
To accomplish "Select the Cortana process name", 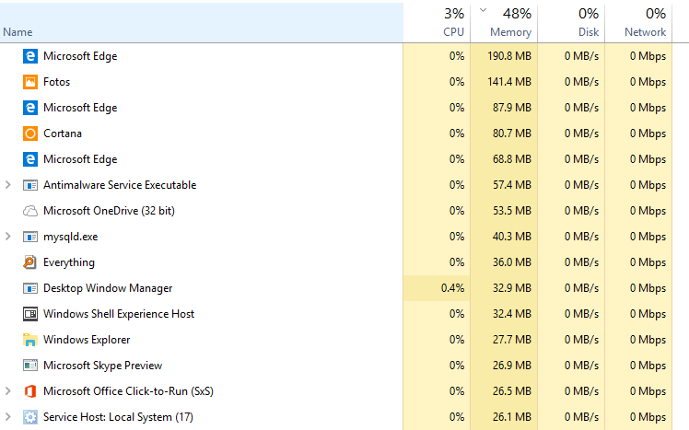I will click(63, 134).
